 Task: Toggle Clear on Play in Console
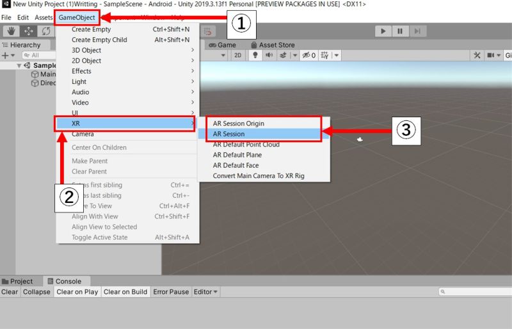tap(77, 292)
